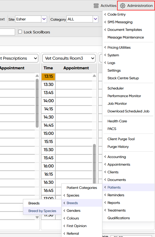Open the Stock Centre Setup option
Image resolution: width=155 pixels, height=237 pixels.
[x=123, y=78]
